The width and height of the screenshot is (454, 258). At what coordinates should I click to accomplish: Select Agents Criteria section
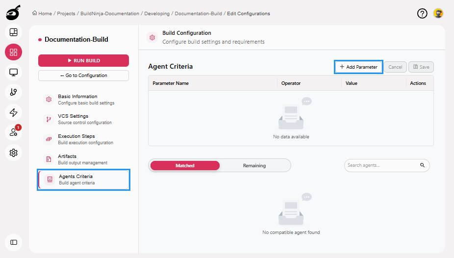pos(84,180)
